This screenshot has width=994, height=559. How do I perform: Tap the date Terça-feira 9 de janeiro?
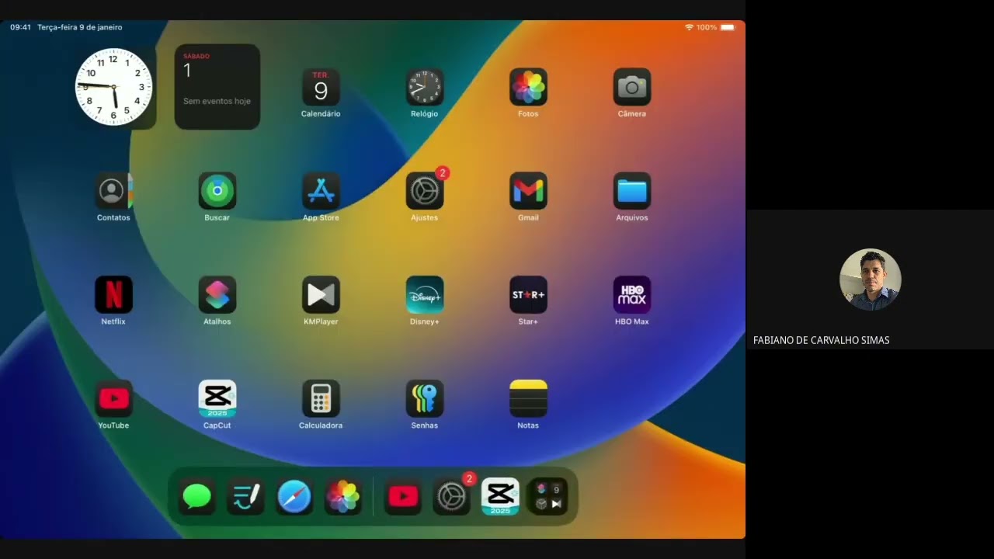pyautogui.click(x=80, y=27)
